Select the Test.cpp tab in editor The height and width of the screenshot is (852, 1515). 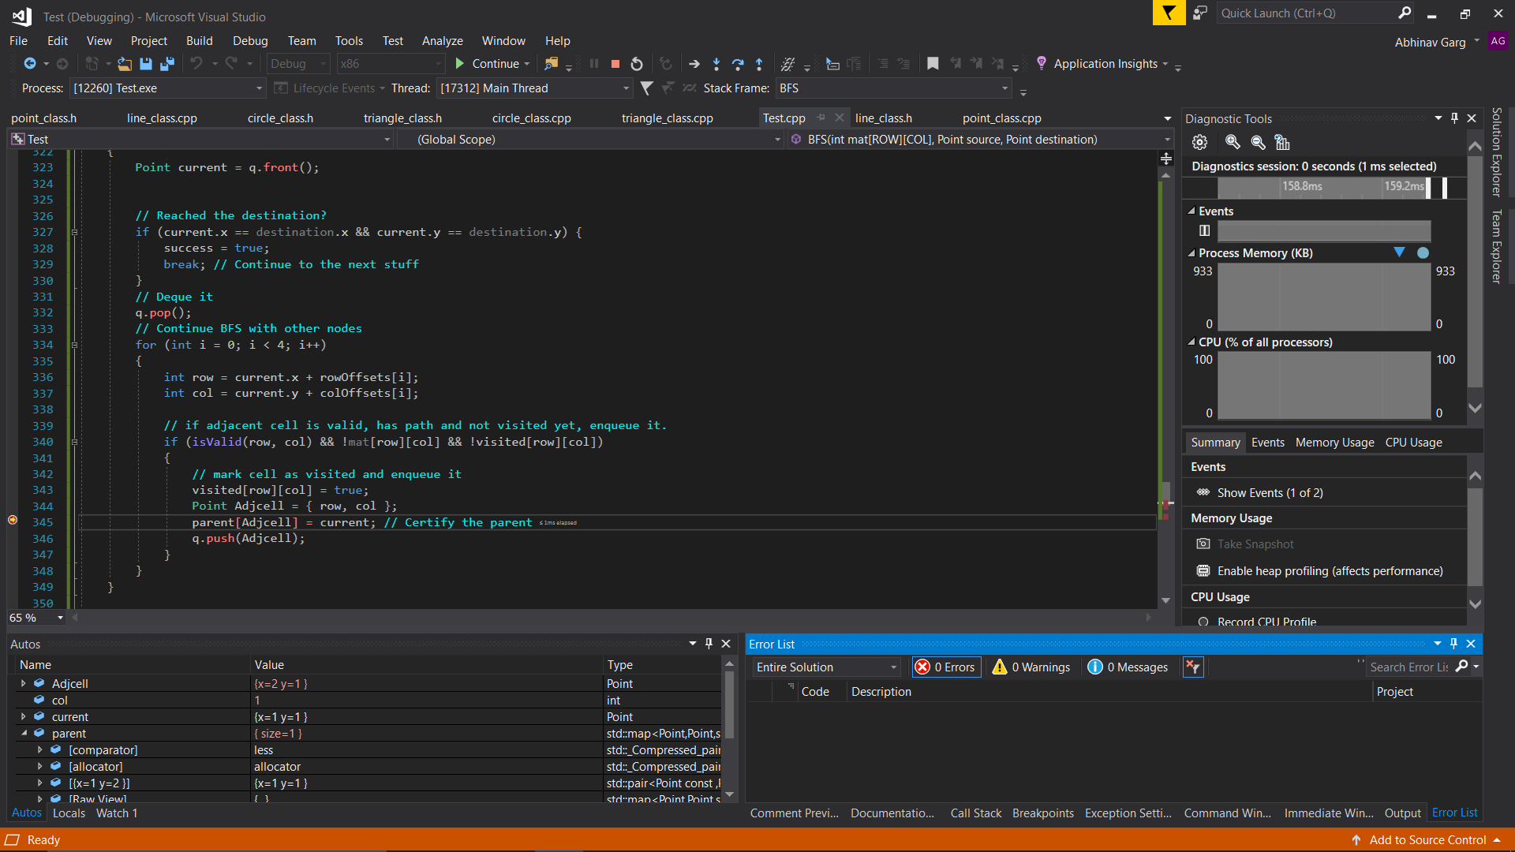click(x=784, y=118)
